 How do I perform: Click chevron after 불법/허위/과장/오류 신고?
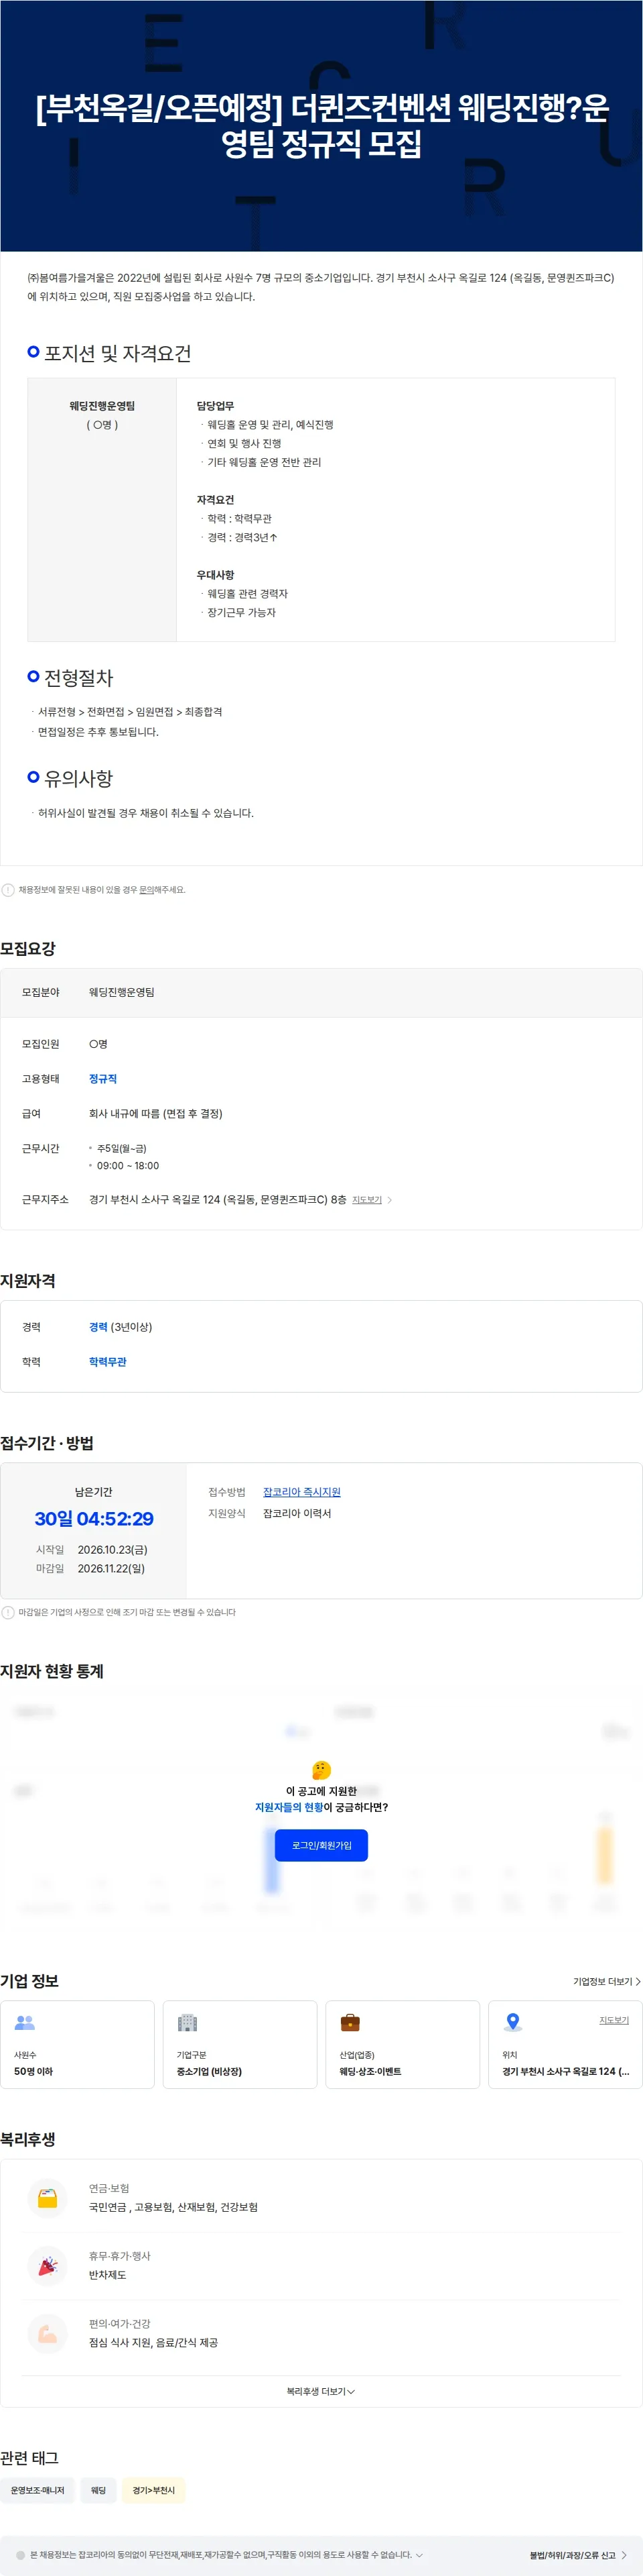624,2555
